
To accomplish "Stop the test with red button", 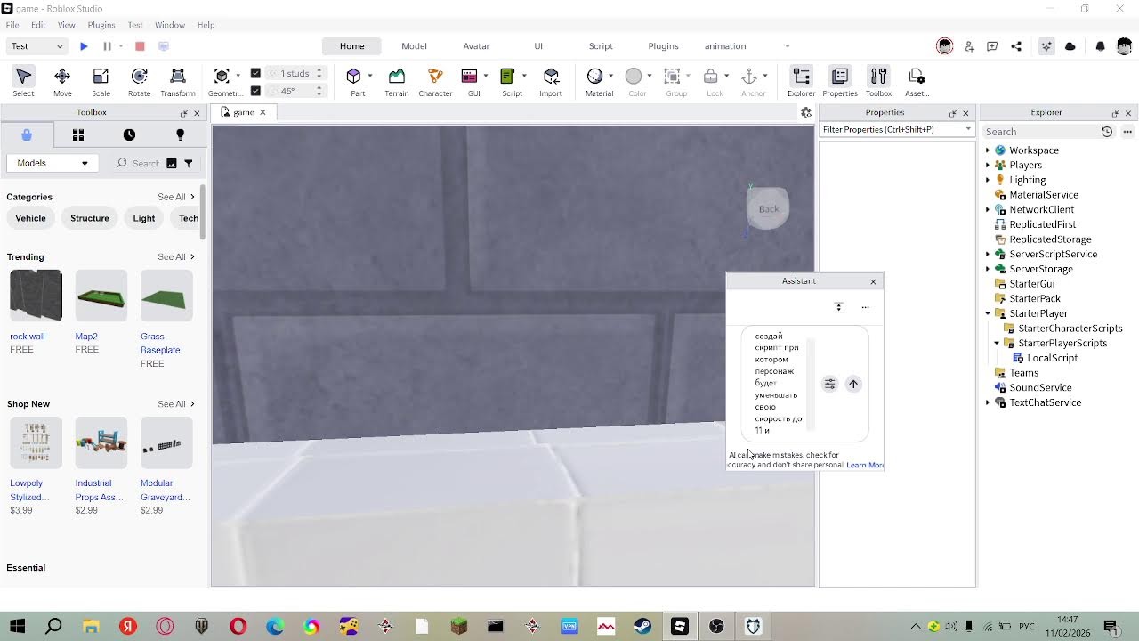I will (140, 46).
